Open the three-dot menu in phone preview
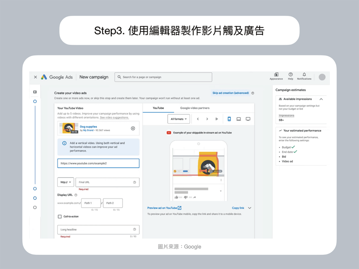The width and height of the screenshot is (359, 269). click(x=221, y=180)
